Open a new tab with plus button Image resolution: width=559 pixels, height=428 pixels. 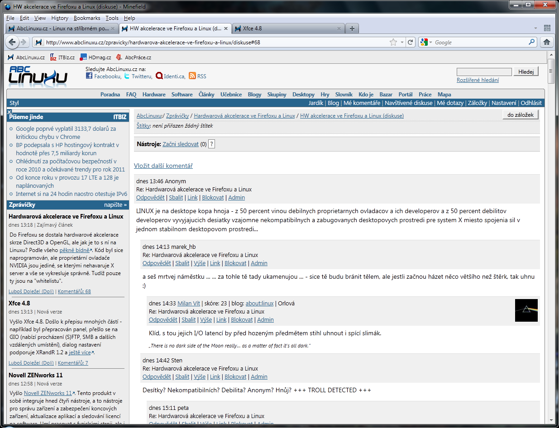(x=352, y=28)
